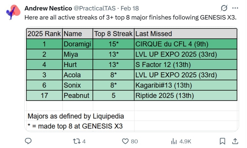
Task: Click the tweet text about GENESIS X3
Action: [131, 17]
